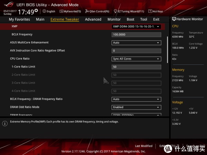Open the Main tab
Image resolution: width=207 pixels, height=155 pixels.
tap(40, 19)
